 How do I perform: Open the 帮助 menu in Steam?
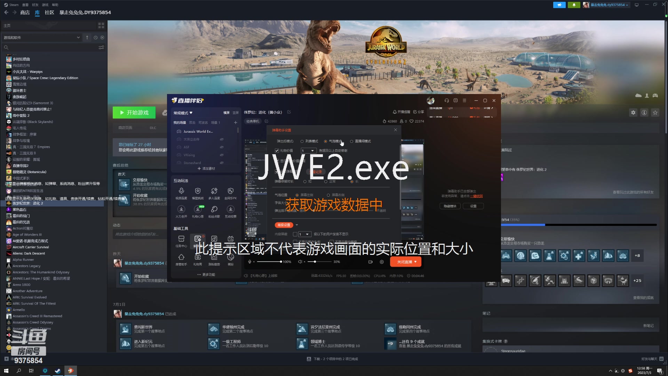pyautogui.click(x=55, y=5)
